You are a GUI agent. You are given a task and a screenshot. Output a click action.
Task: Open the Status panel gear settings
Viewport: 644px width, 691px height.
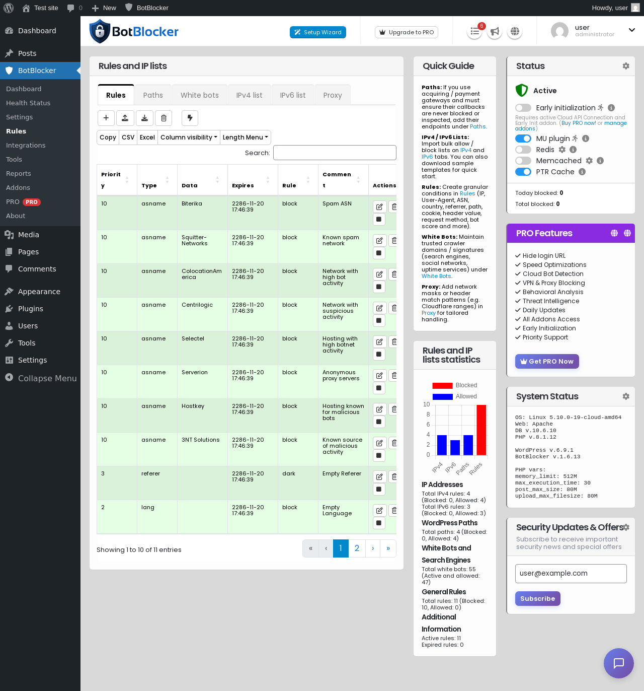coord(626,66)
